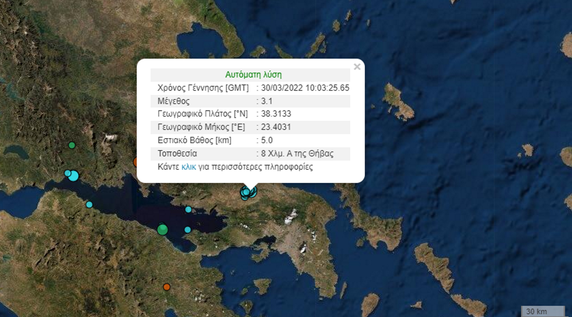Close the earthquake info popup
Image resolution: width=572 pixels, height=317 pixels.
click(357, 67)
